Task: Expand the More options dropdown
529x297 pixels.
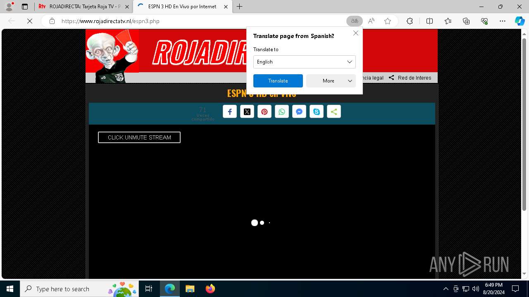Action: 331,81
